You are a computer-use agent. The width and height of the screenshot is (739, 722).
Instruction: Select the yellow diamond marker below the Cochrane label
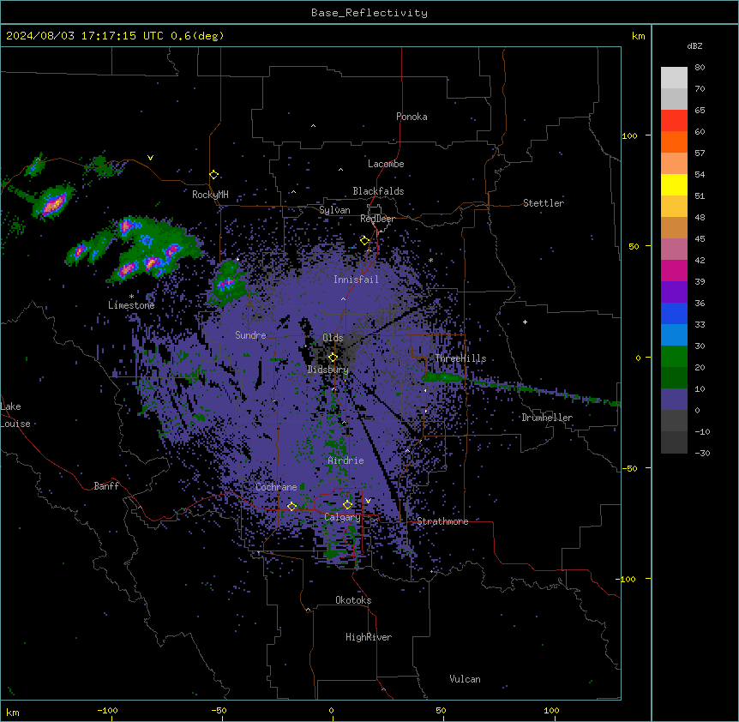tap(291, 507)
